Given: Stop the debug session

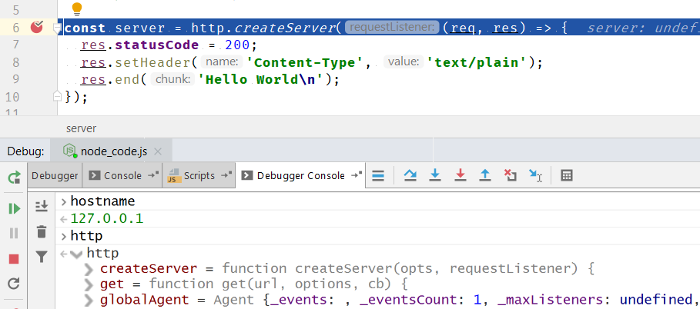Looking at the screenshot, I should pos(14,259).
